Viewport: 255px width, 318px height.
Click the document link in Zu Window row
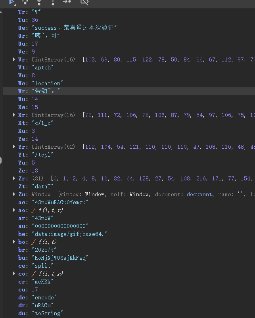point(199,194)
